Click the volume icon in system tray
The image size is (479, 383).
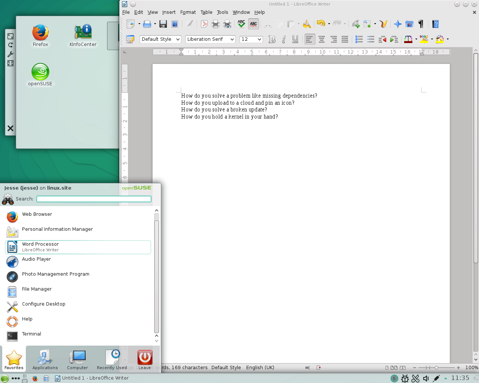(x=426, y=379)
